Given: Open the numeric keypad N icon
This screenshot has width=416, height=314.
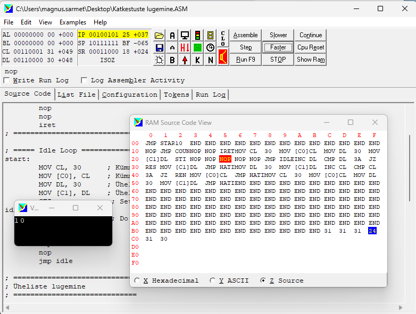Looking at the screenshot, I should click(210, 60).
